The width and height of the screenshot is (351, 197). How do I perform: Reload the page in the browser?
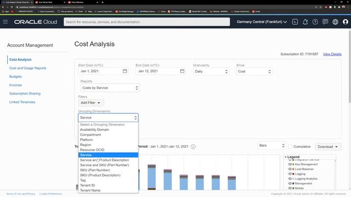(12, 7)
